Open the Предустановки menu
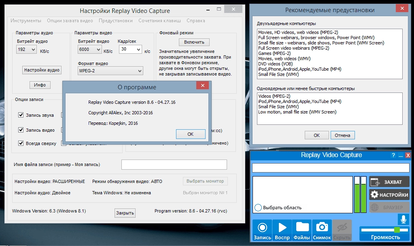414x246 pixels. click(x=116, y=21)
